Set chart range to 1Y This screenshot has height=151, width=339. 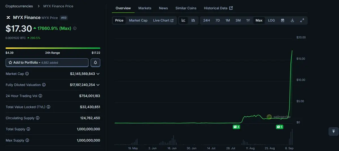248,20
